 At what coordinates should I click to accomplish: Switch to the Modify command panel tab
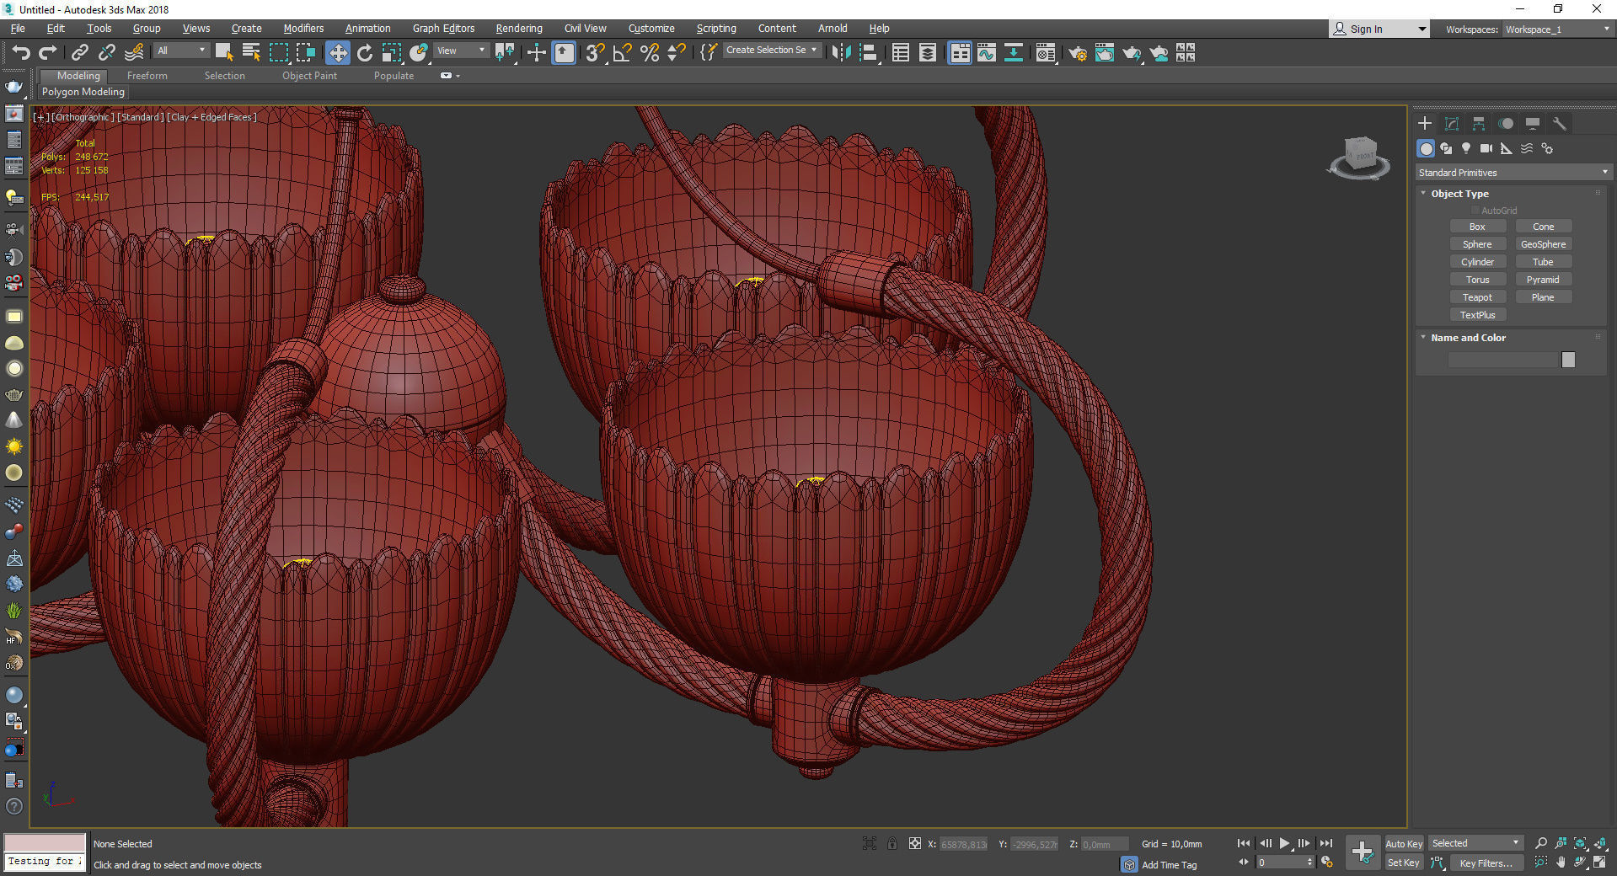click(1452, 124)
